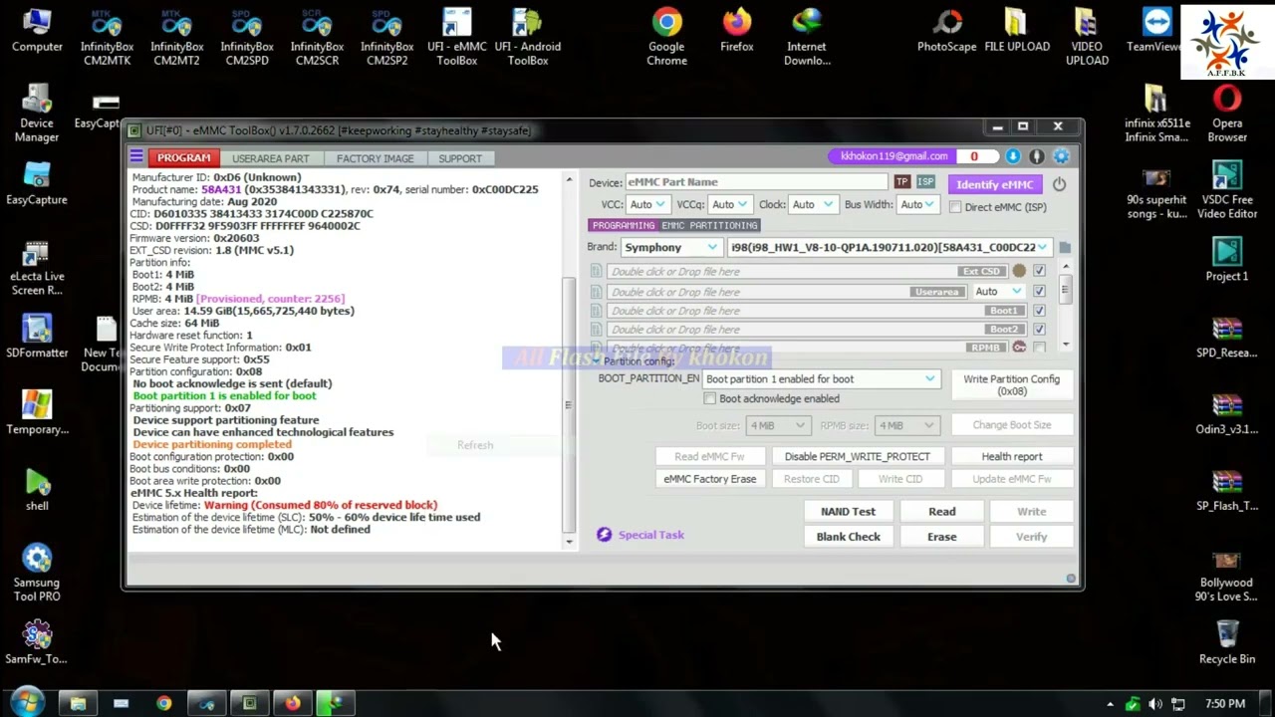Open the Bus Width dropdown
Screen dimensions: 1275x717
[x=916, y=204]
